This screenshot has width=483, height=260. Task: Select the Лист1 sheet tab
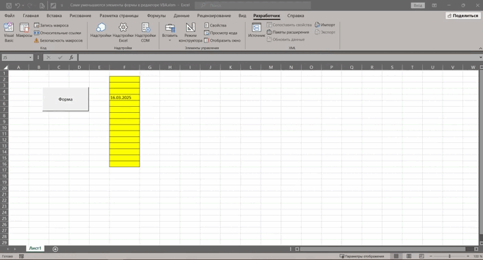(x=35, y=248)
